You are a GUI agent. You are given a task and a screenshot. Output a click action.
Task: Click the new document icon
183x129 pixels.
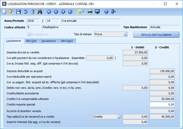[4, 12]
